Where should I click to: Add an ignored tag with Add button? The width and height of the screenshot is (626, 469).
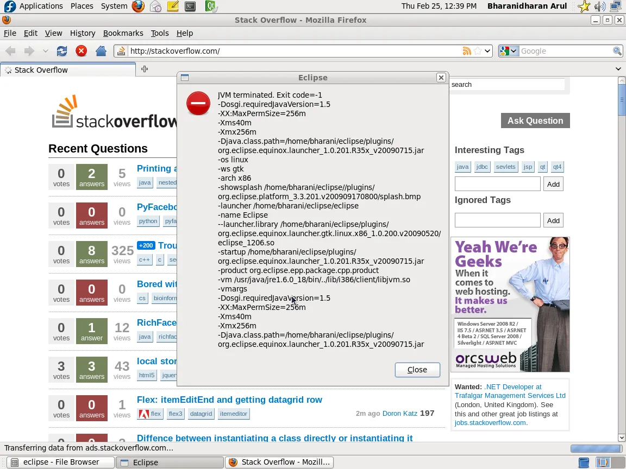[553, 220]
